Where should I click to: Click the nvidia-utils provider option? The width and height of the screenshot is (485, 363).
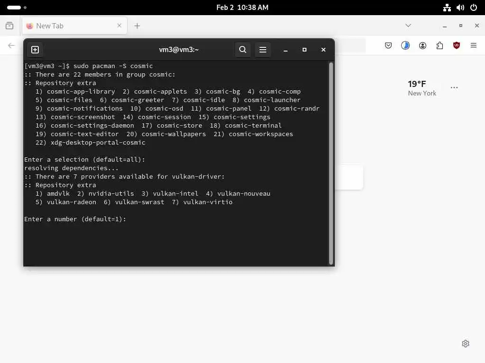(x=111, y=193)
